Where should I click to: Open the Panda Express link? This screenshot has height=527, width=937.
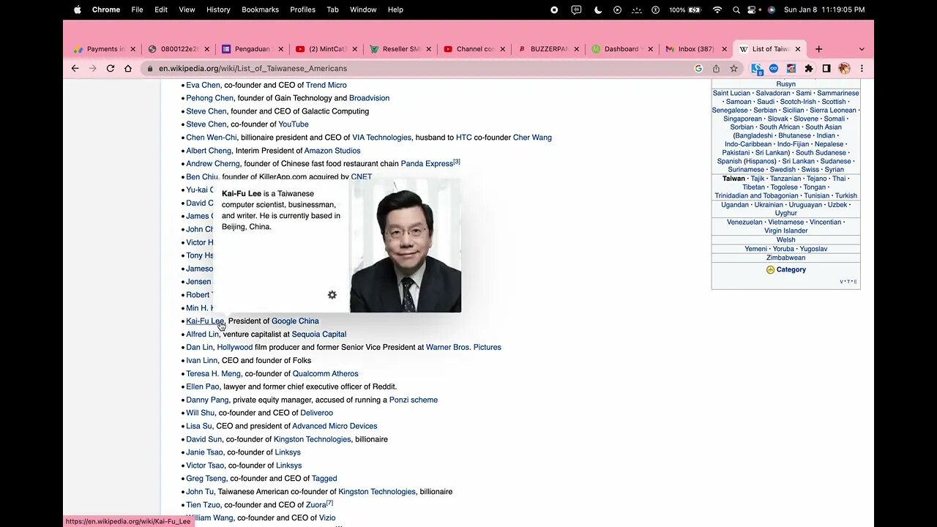pos(427,164)
